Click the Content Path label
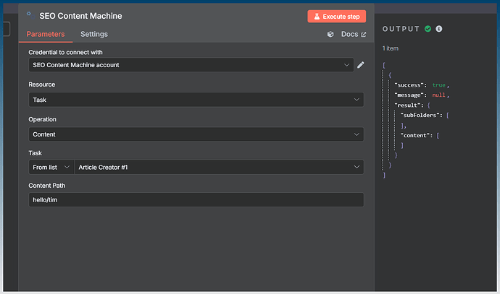Image resolution: width=500 pixels, height=294 pixels. [x=47, y=186]
